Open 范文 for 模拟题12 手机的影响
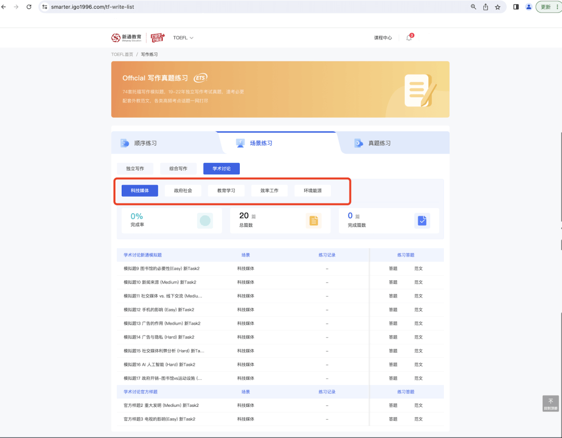Viewport: 562px width, 438px height. click(x=418, y=310)
